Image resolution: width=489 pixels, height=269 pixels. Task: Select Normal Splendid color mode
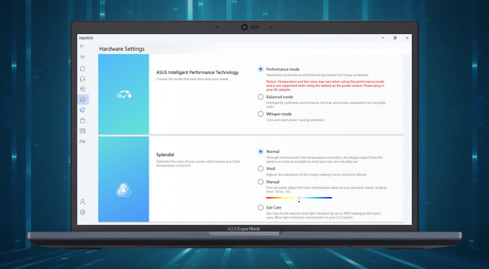pyautogui.click(x=261, y=151)
